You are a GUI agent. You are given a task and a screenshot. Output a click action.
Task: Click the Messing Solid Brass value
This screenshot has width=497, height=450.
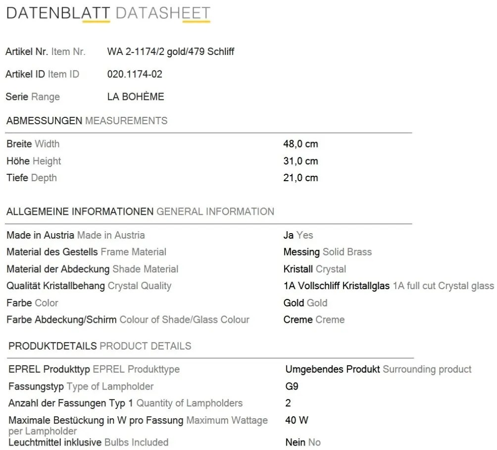point(327,252)
